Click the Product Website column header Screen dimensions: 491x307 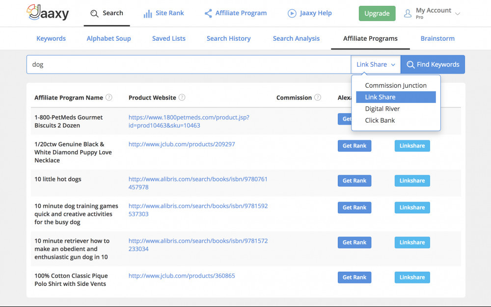point(152,98)
